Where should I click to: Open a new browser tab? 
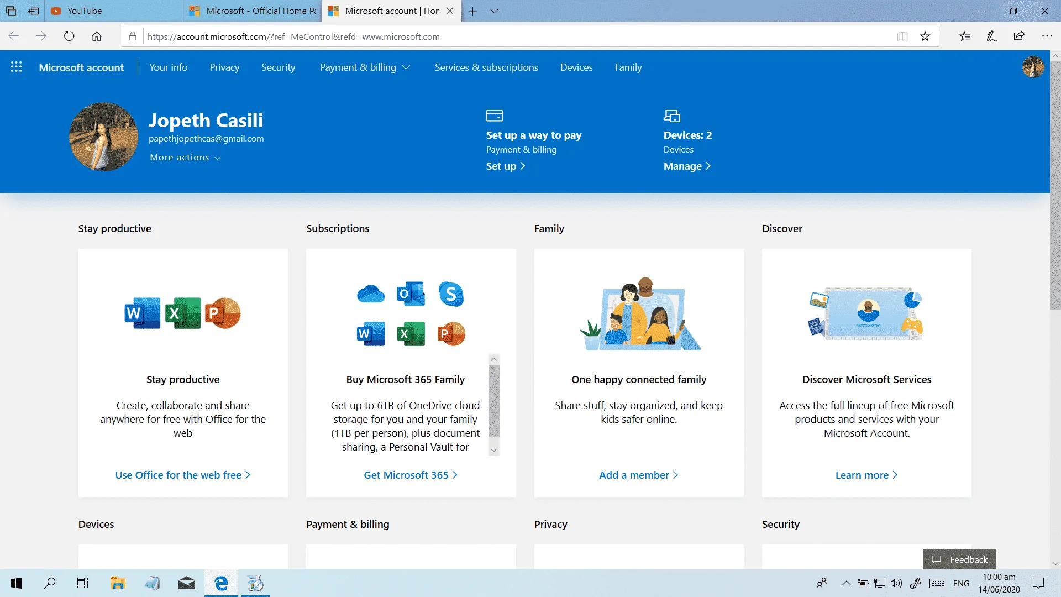tap(473, 11)
